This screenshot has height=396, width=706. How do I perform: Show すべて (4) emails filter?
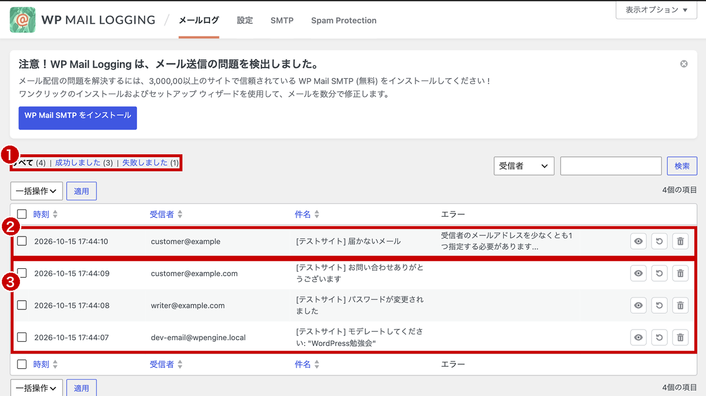point(29,163)
